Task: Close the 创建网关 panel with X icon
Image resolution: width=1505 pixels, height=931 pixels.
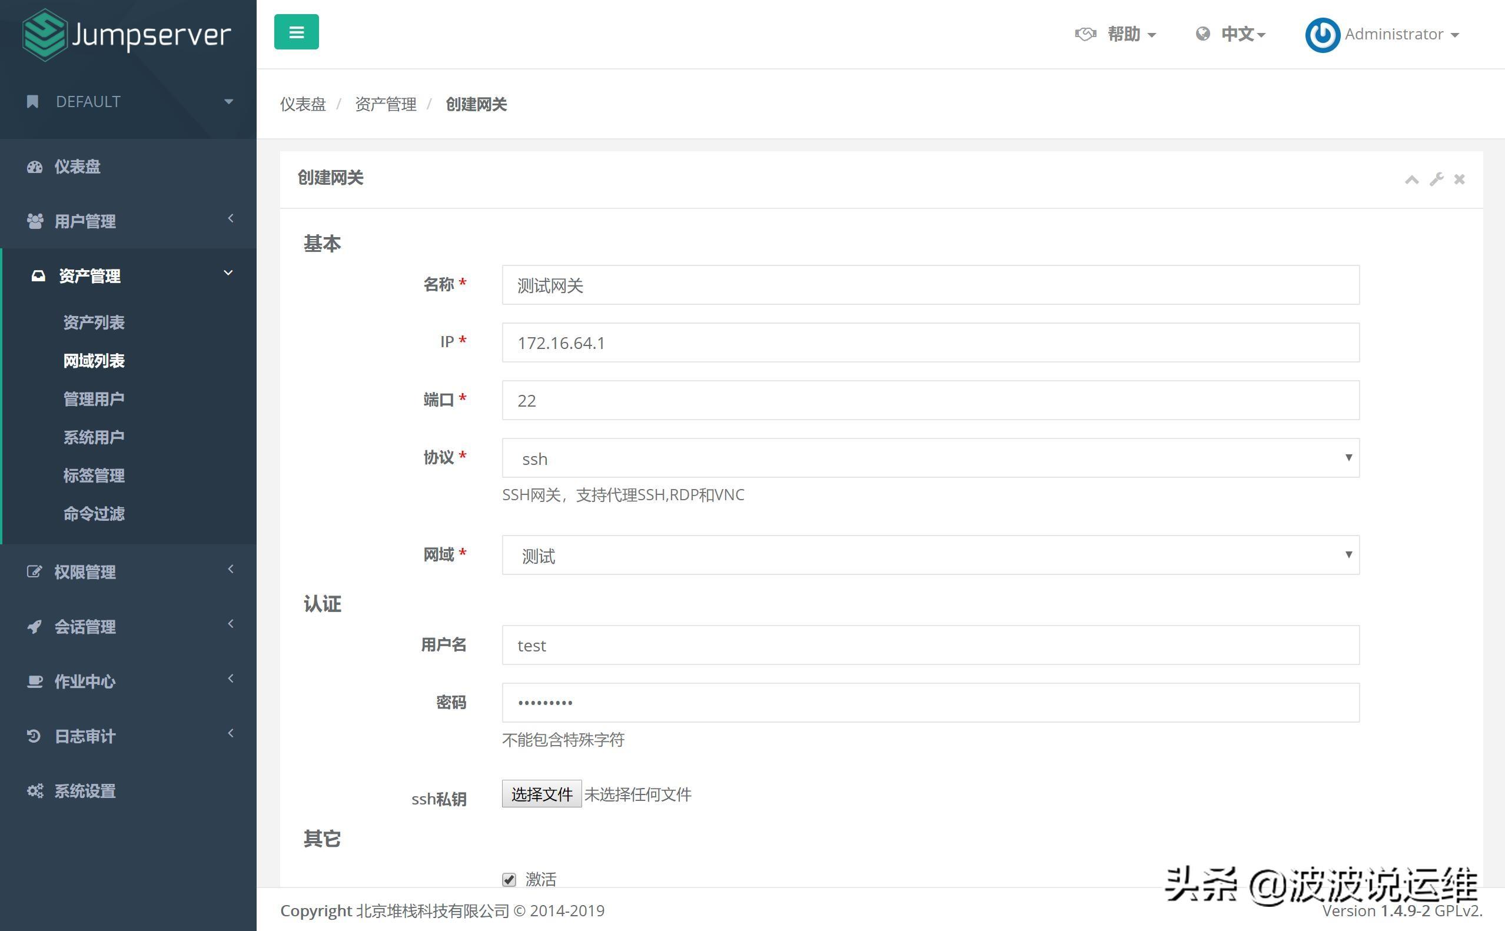Action: pos(1459,179)
